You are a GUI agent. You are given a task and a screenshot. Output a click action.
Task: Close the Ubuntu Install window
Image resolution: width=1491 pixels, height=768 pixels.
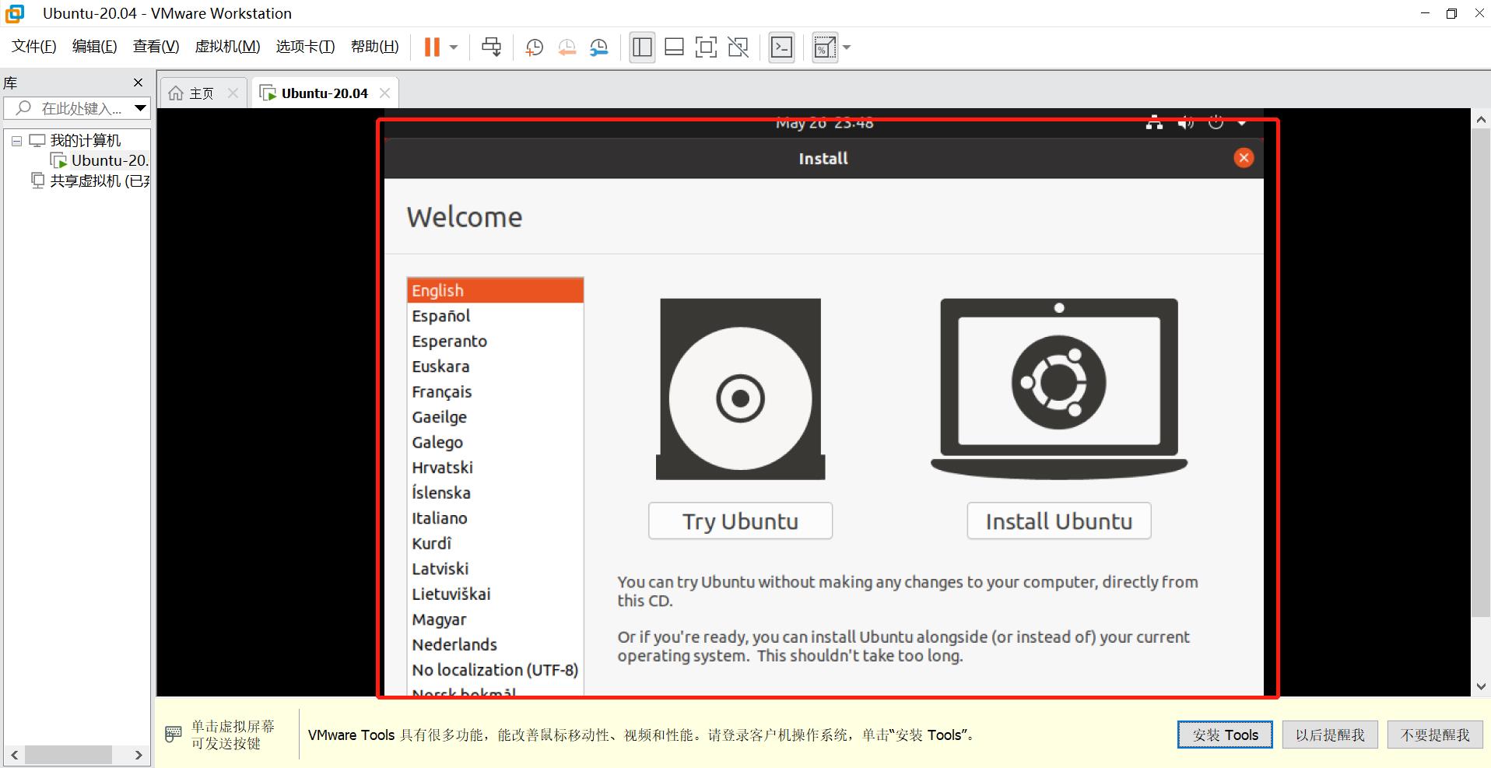coord(1244,158)
